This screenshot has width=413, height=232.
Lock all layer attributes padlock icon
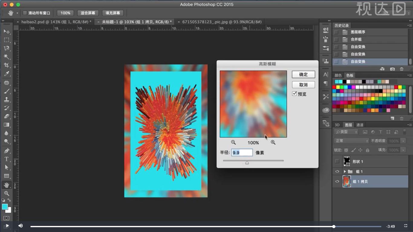click(368, 150)
